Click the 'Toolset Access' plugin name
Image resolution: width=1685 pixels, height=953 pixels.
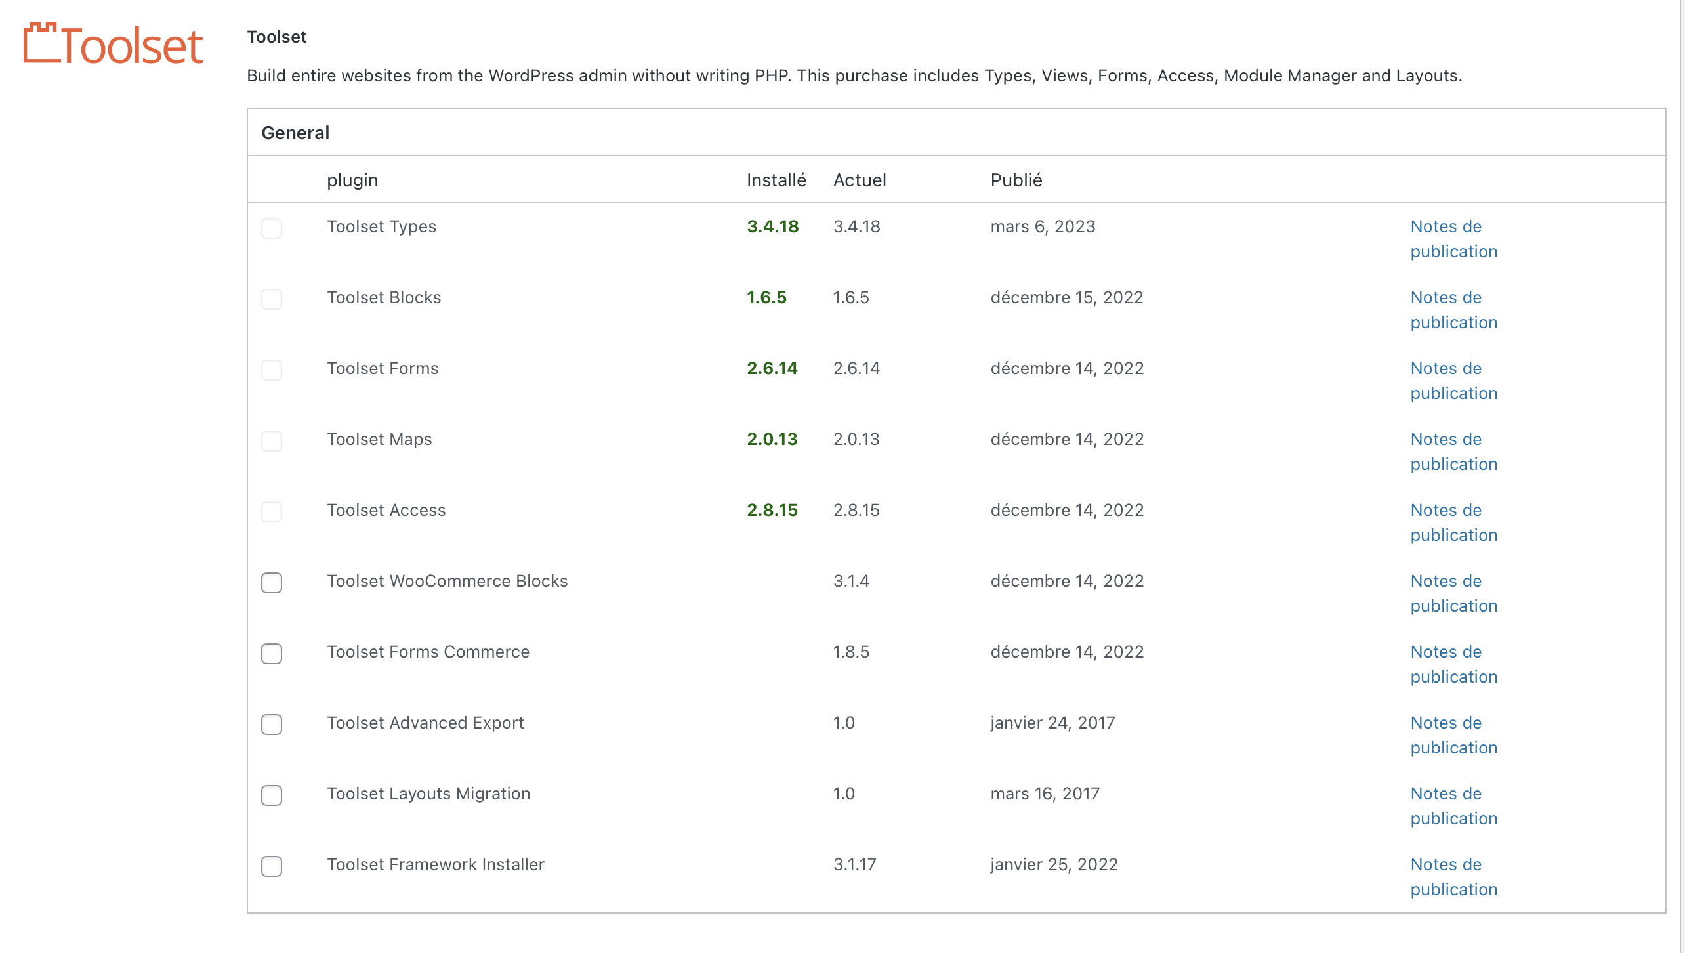pos(386,510)
